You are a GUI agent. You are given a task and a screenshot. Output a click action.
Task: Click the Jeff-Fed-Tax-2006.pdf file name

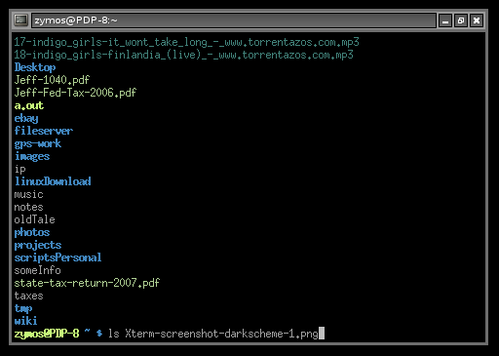click(x=75, y=93)
